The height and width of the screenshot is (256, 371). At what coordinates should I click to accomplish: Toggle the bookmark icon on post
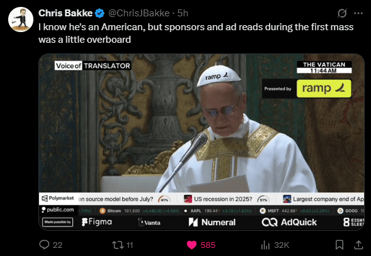(340, 245)
